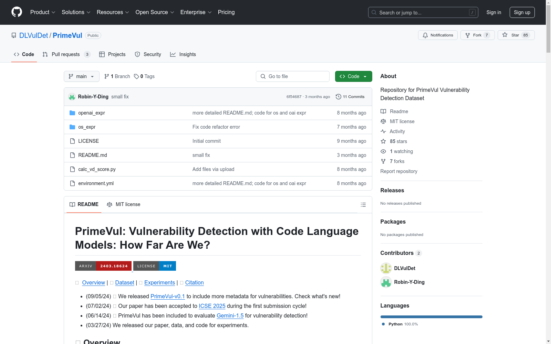551x344 pixels.
Task: View the 85 stars link
Action: [394, 141]
